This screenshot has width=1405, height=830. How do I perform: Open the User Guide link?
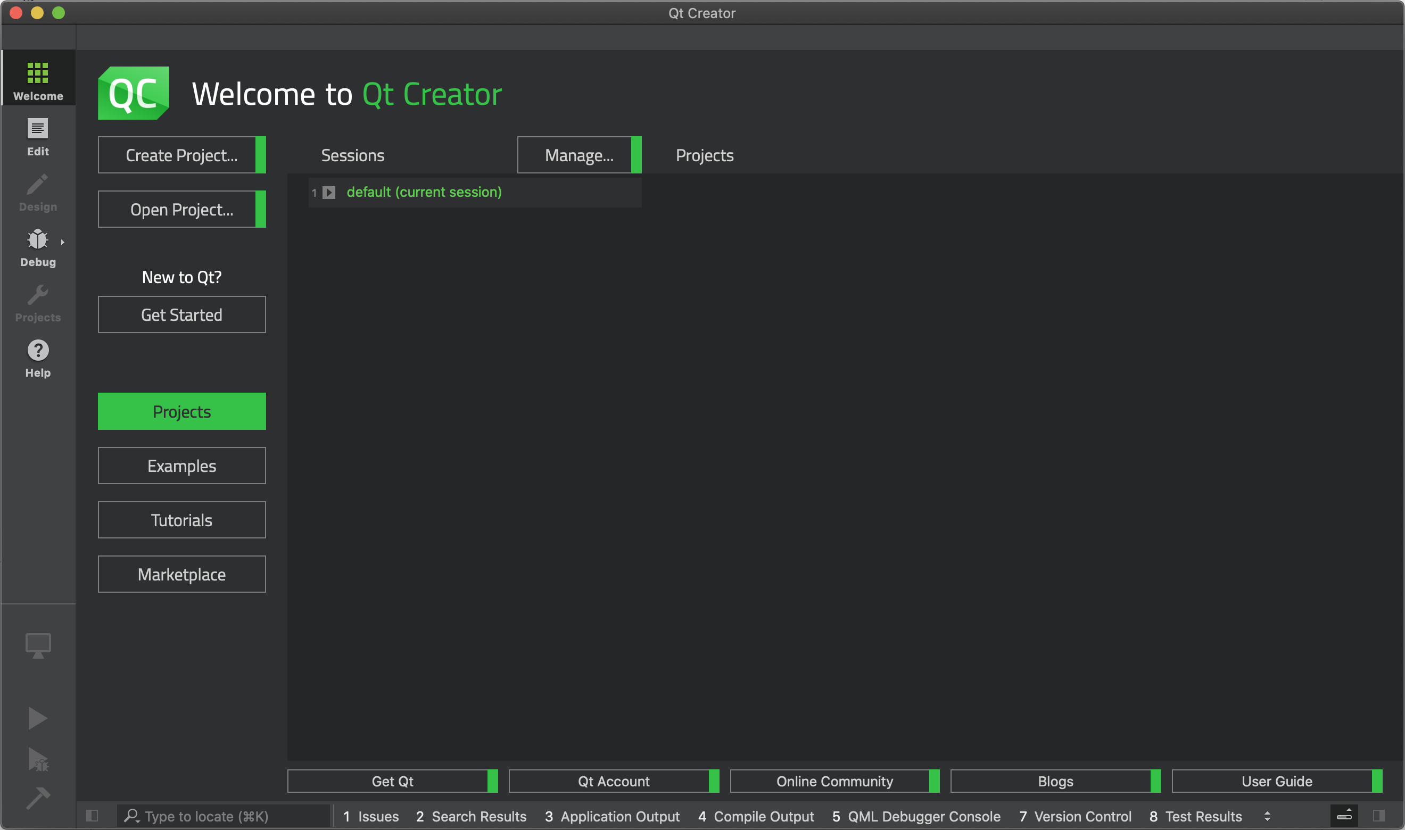[1277, 781]
